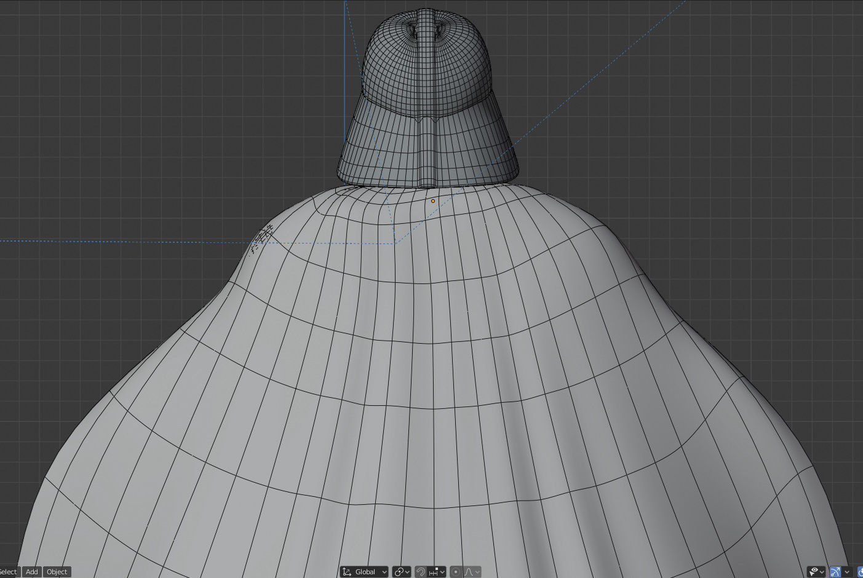Open the Select menu

click(x=9, y=572)
